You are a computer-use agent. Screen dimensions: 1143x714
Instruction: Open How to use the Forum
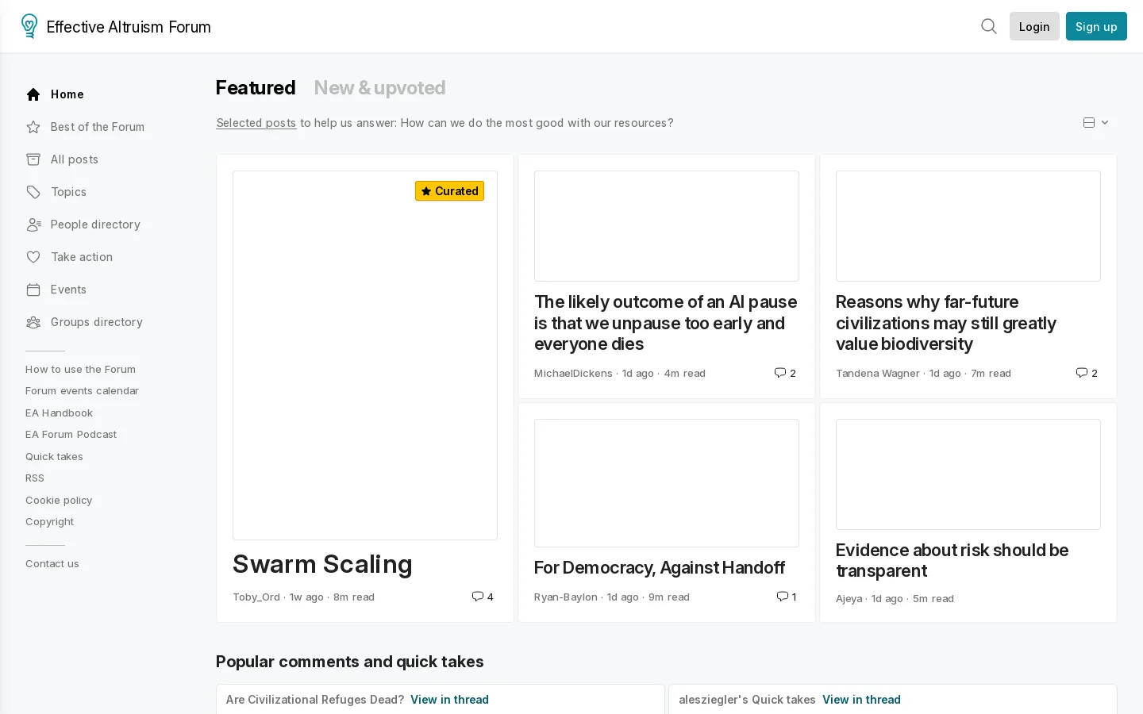click(80, 369)
